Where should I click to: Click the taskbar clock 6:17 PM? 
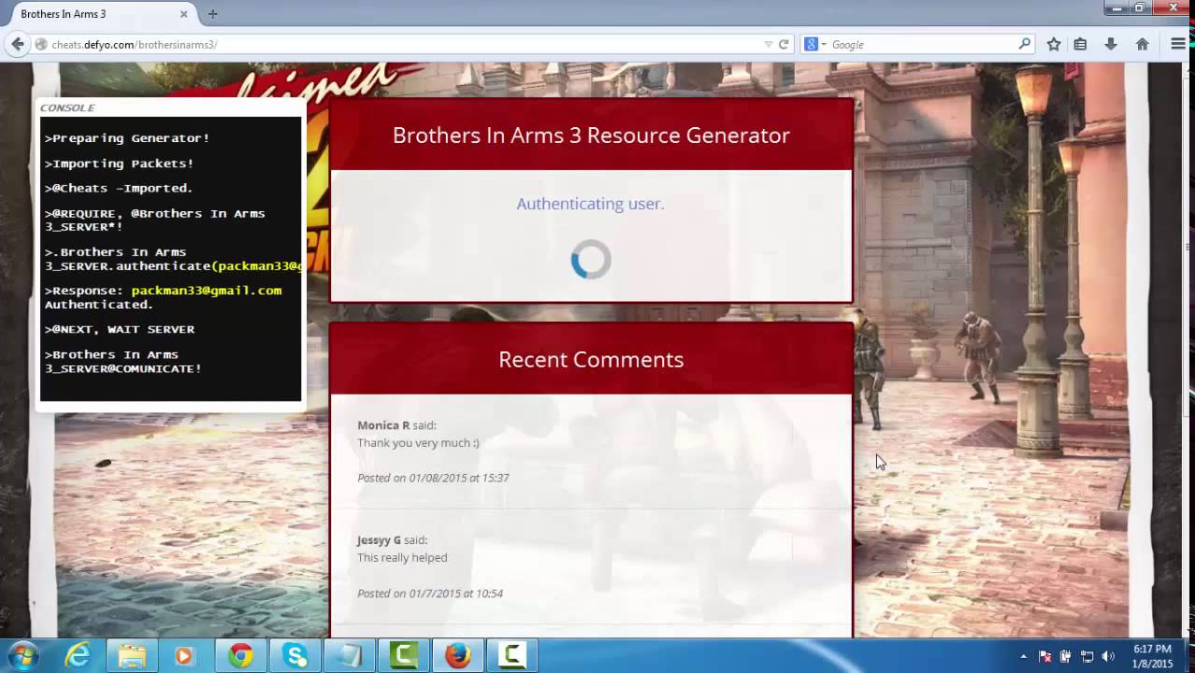click(1152, 649)
